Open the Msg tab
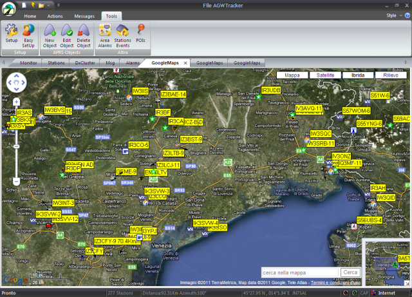Image resolution: width=412 pixels, height=297 pixels. tap(110, 63)
